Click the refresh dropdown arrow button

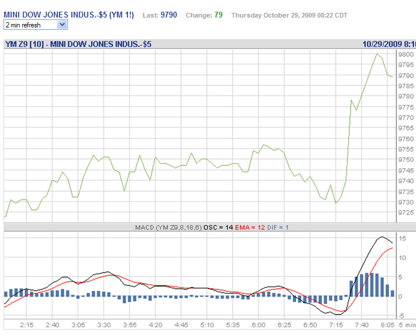tap(62, 25)
